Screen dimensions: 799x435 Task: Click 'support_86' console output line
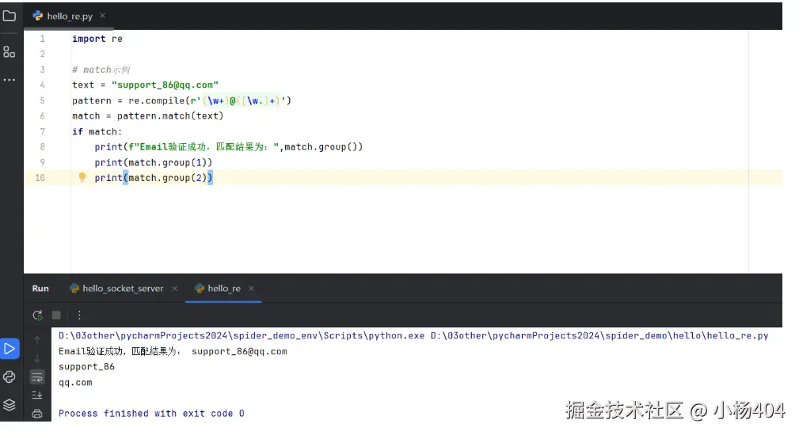pyautogui.click(x=86, y=367)
